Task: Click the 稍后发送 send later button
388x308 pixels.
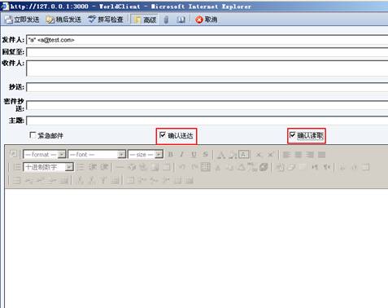Action: click(x=63, y=20)
